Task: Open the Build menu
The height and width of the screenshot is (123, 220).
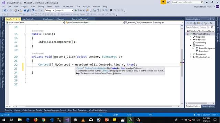Action: coord(33,6)
